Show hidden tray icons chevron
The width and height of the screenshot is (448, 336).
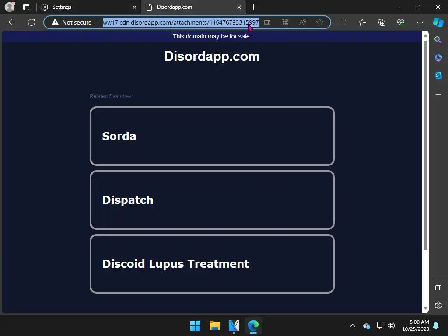[353, 325]
